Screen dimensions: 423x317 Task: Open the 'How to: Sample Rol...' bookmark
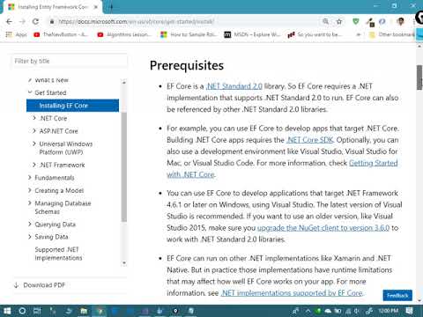[x=189, y=34]
